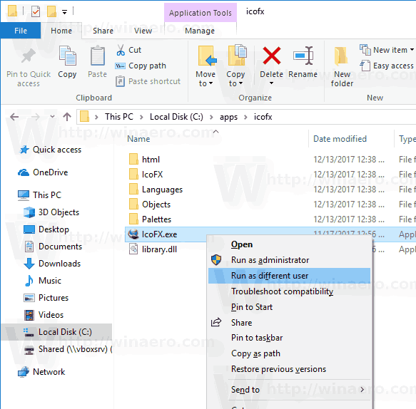Click the Cut scissors icon
The image size is (416, 409).
pos(121,50)
